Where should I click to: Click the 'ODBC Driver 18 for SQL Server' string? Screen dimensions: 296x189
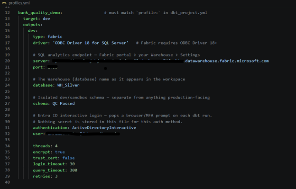click(91, 43)
